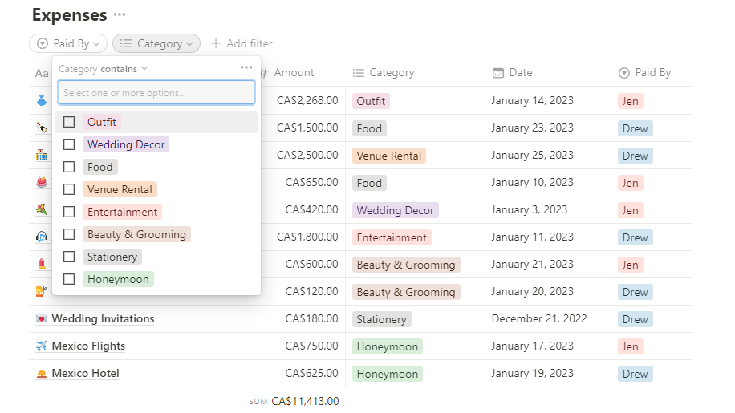
Task: Click the Date column calendar icon
Action: (x=498, y=73)
